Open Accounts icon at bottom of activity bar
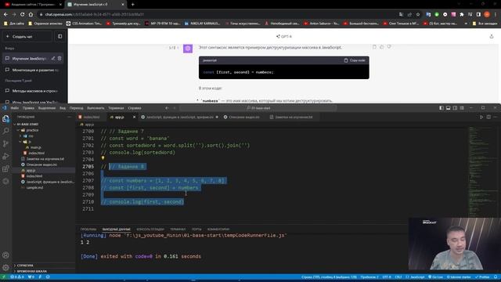 (5, 255)
